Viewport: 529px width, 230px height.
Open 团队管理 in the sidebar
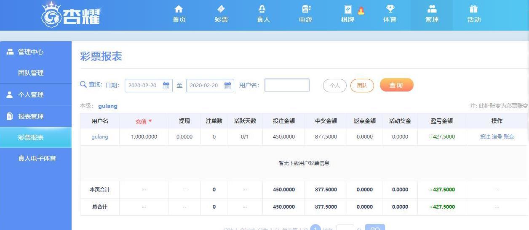coord(31,73)
